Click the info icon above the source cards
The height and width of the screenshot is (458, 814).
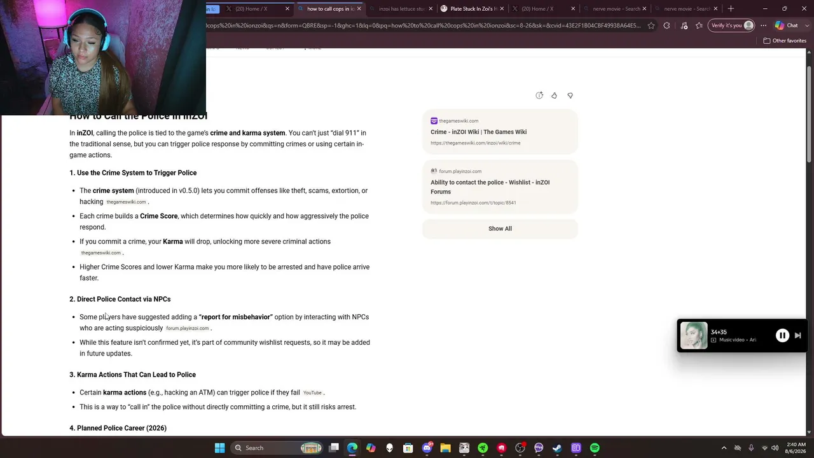[x=539, y=95]
